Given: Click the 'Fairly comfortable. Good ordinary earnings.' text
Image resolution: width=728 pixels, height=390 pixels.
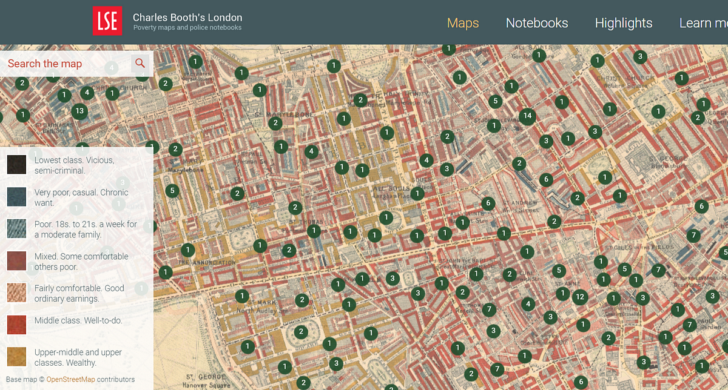Looking at the screenshot, I should click(x=79, y=293).
